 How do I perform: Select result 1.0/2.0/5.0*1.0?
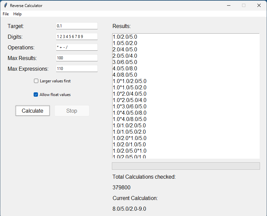[130, 151]
